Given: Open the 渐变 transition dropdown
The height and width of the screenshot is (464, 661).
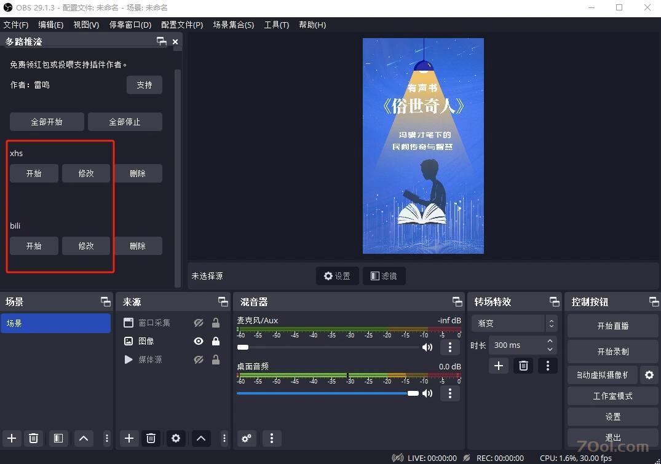Looking at the screenshot, I should point(514,323).
